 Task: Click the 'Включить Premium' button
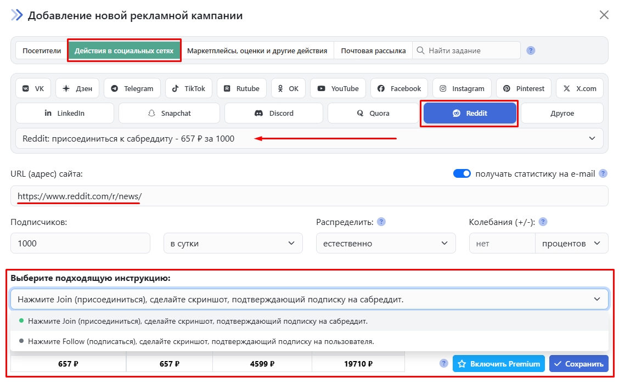click(x=499, y=364)
